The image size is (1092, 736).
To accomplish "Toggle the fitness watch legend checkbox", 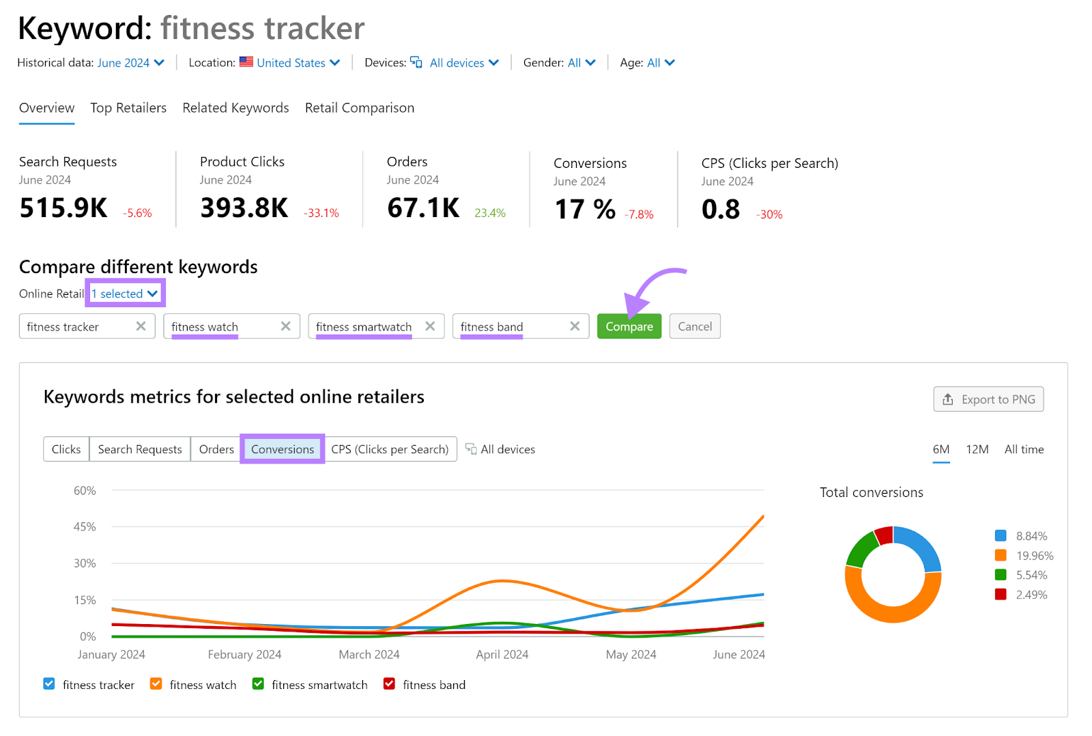I will 156,684.
